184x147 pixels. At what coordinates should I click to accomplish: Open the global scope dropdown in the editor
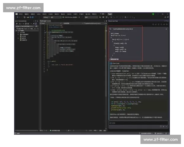pyautogui.click(x=72, y=23)
